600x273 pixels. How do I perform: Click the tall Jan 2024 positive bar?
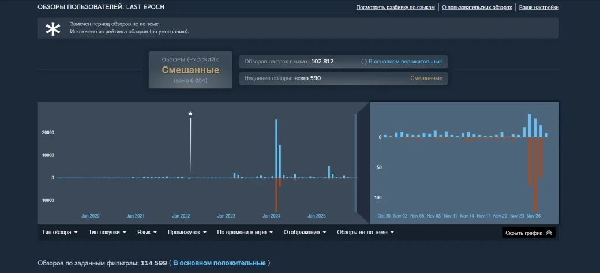(x=276, y=148)
